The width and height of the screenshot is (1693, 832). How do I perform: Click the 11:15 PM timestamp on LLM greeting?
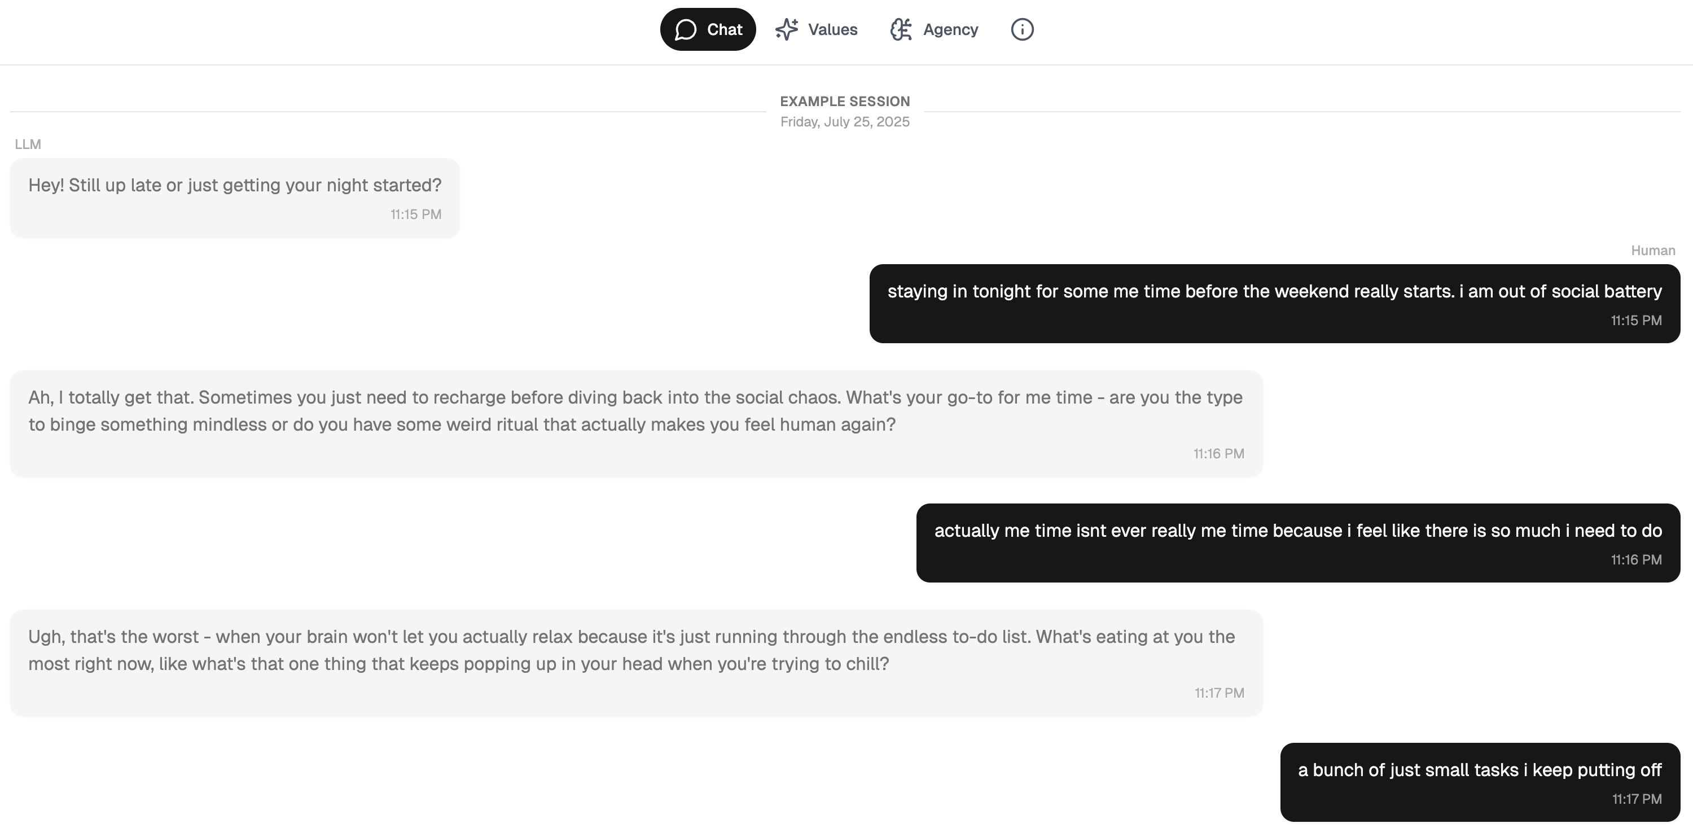415,214
